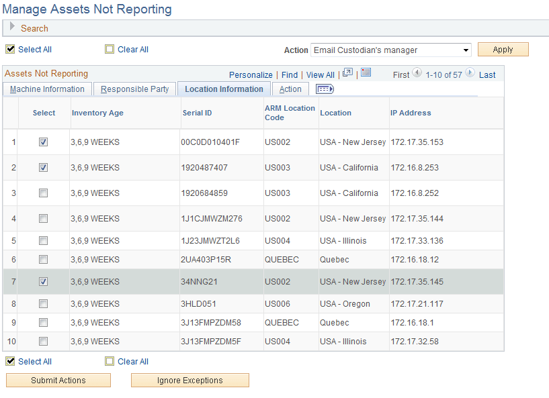Download the grid to a spreadsheet
Viewport: 549px width, 398px height.
[x=366, y=74]
